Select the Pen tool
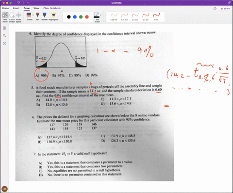Image resolution: width=233 pixels, height=193 pixels. (37, 16)
